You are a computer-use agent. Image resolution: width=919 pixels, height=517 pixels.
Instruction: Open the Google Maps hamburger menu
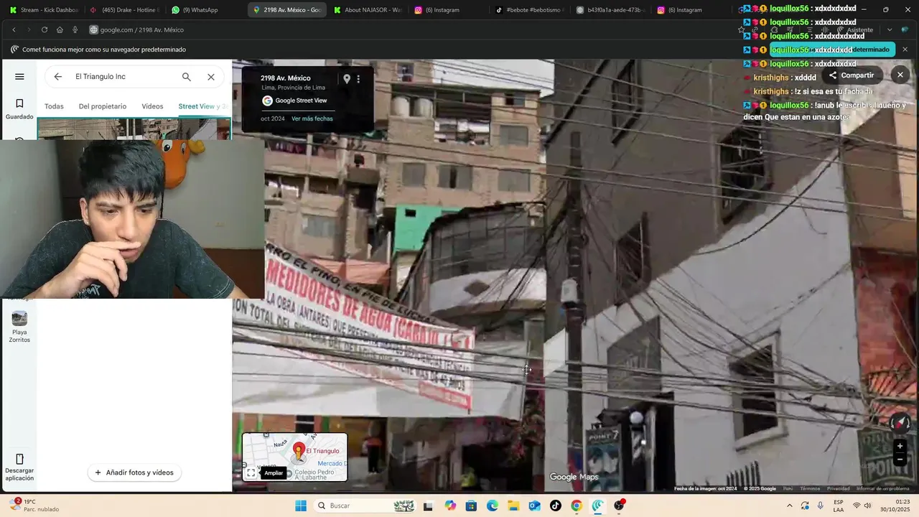pos(19,77)
